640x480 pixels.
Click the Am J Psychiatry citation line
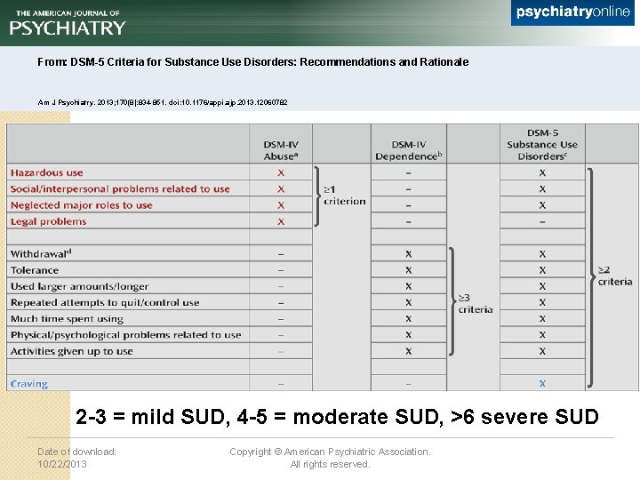point(163,102)
